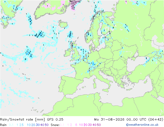Click the Black Sea on the map
Viewport: 164px width, 127px height.
pos(136,65)
